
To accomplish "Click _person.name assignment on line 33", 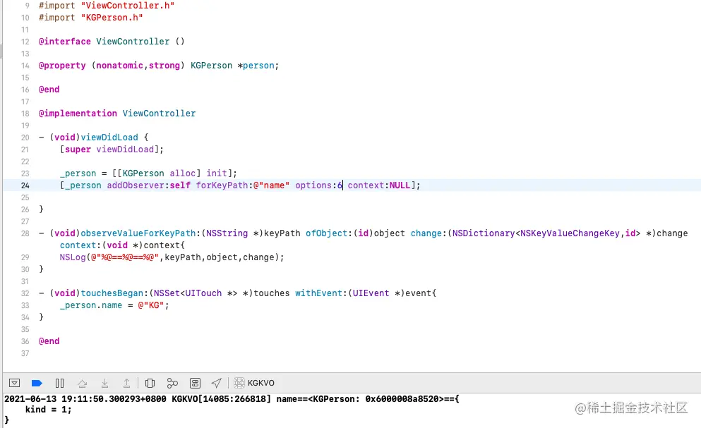I will click(114, 305).
